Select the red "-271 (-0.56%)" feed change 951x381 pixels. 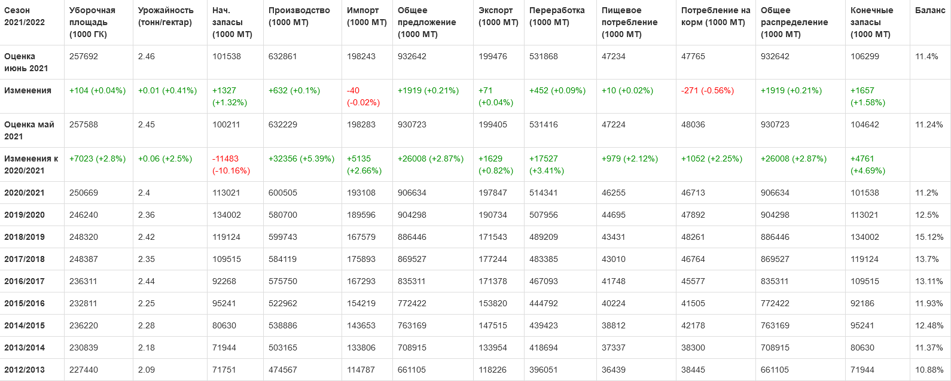point(707,90)
